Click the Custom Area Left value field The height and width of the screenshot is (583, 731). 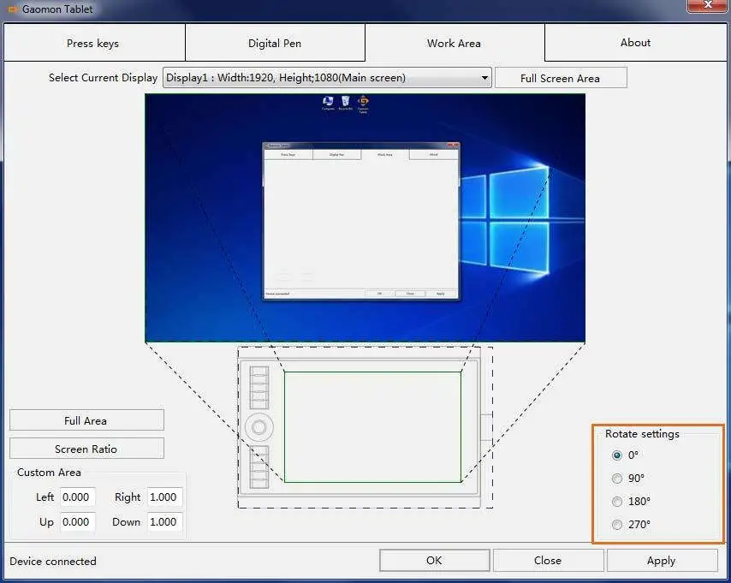click(x=77, y=497)
